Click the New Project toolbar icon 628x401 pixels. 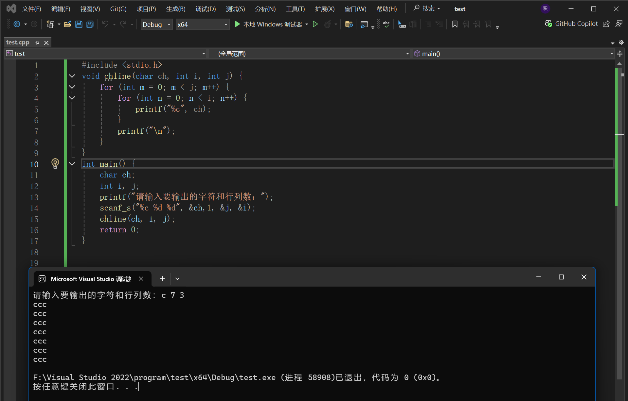pos(50,24)
